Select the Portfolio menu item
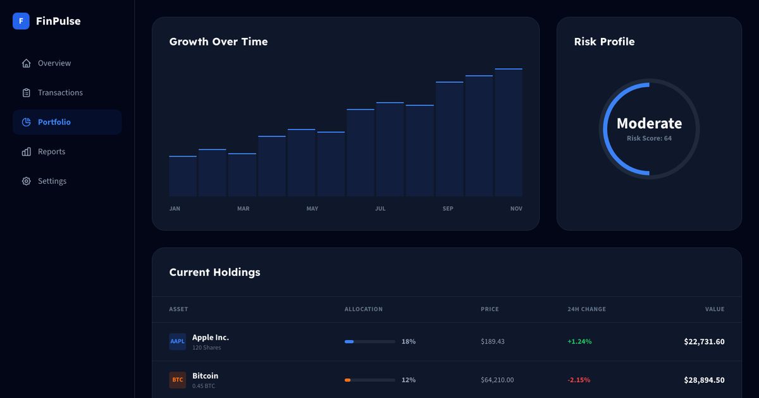The image size is (759, 398). (67, 122)
